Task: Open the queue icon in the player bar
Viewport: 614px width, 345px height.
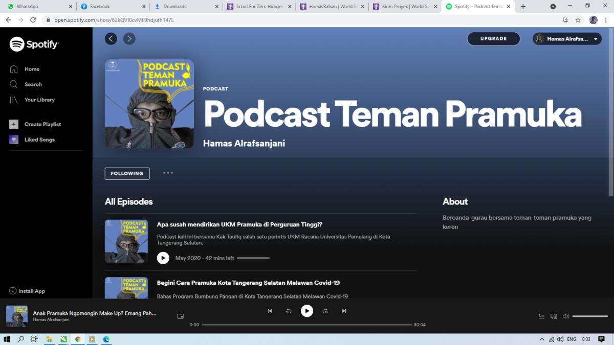Action: 541,316
